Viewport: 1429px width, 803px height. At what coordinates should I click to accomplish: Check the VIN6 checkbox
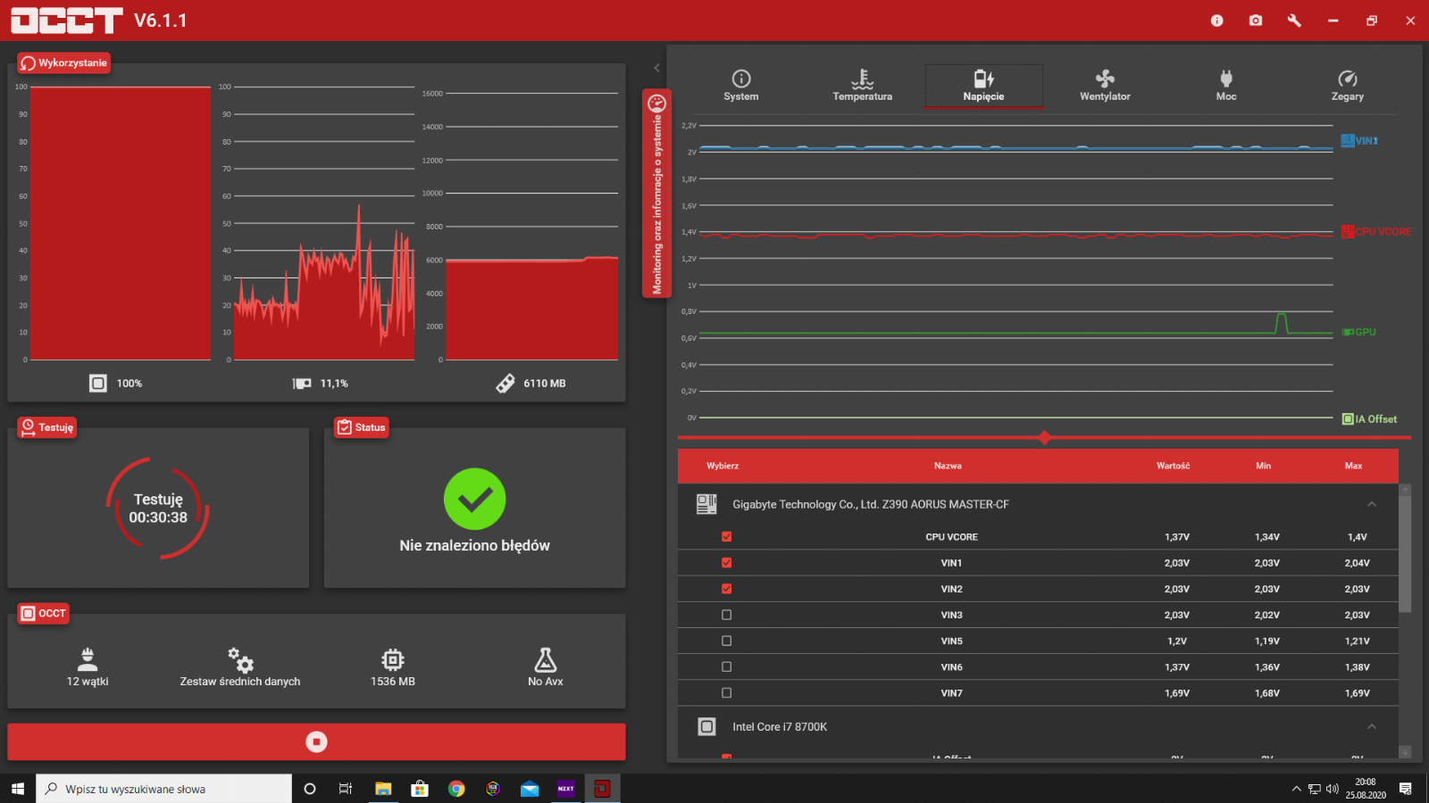tap(726, 666)
